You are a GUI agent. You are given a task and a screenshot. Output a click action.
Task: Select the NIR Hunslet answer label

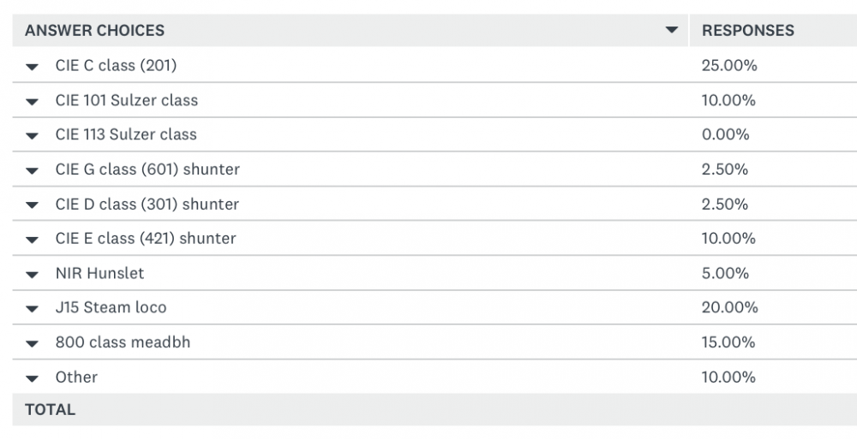click(99, 273)
